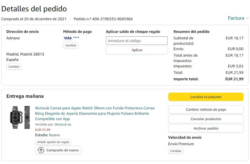Change payment method via Cambiar under VISA
This screenshot has height=164, width=250.
pyautogui.click(x=71, y=45)
